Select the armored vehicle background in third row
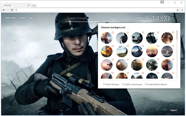The height and width of the screenshot is (116, 186). coord(137,65)
